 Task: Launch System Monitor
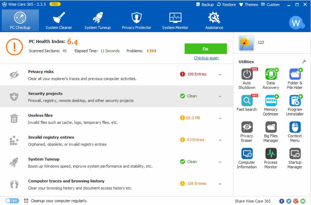(175, 20)
